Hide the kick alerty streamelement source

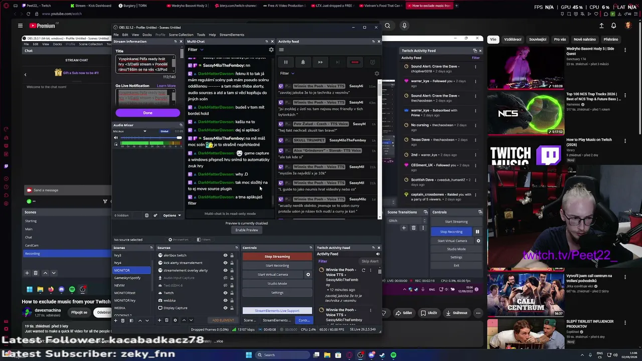[225, 263]
